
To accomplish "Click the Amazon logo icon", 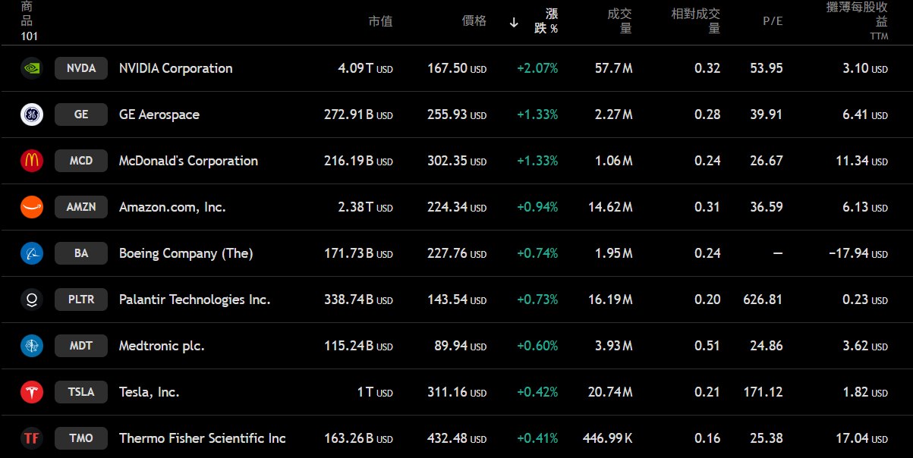I will [x=32, y=207].
